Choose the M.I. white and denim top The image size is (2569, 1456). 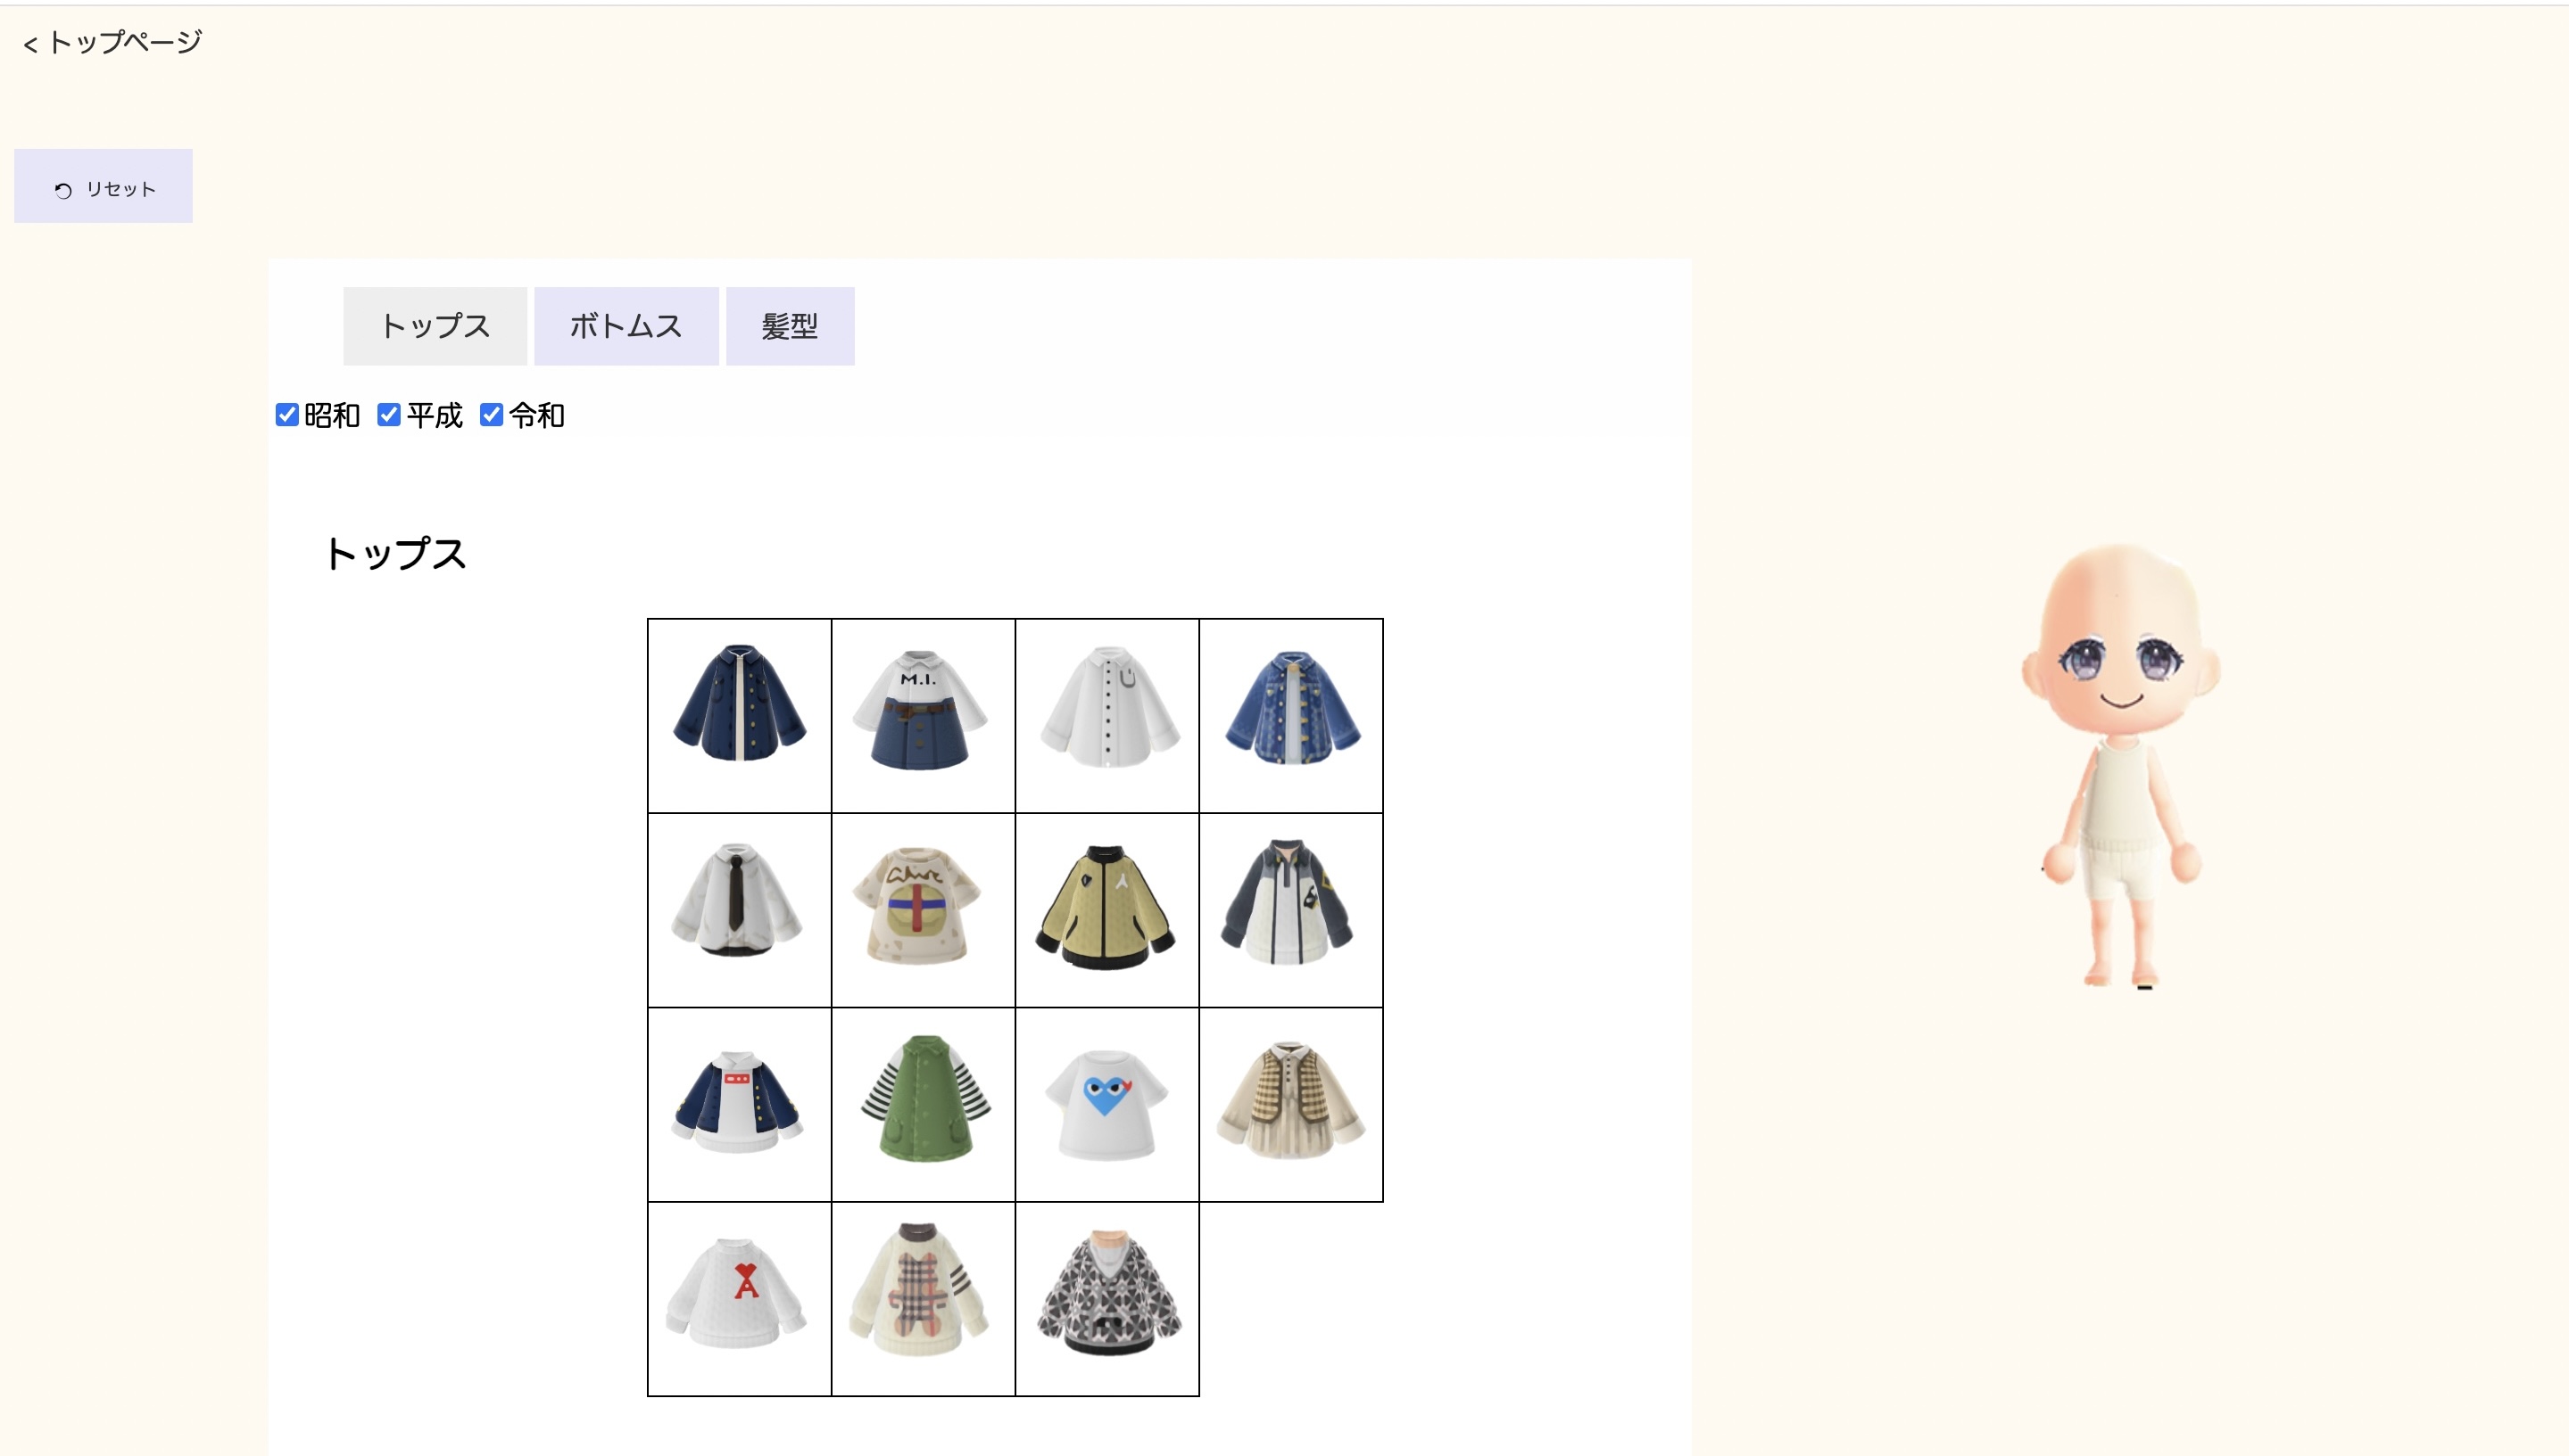click(924, 715)
